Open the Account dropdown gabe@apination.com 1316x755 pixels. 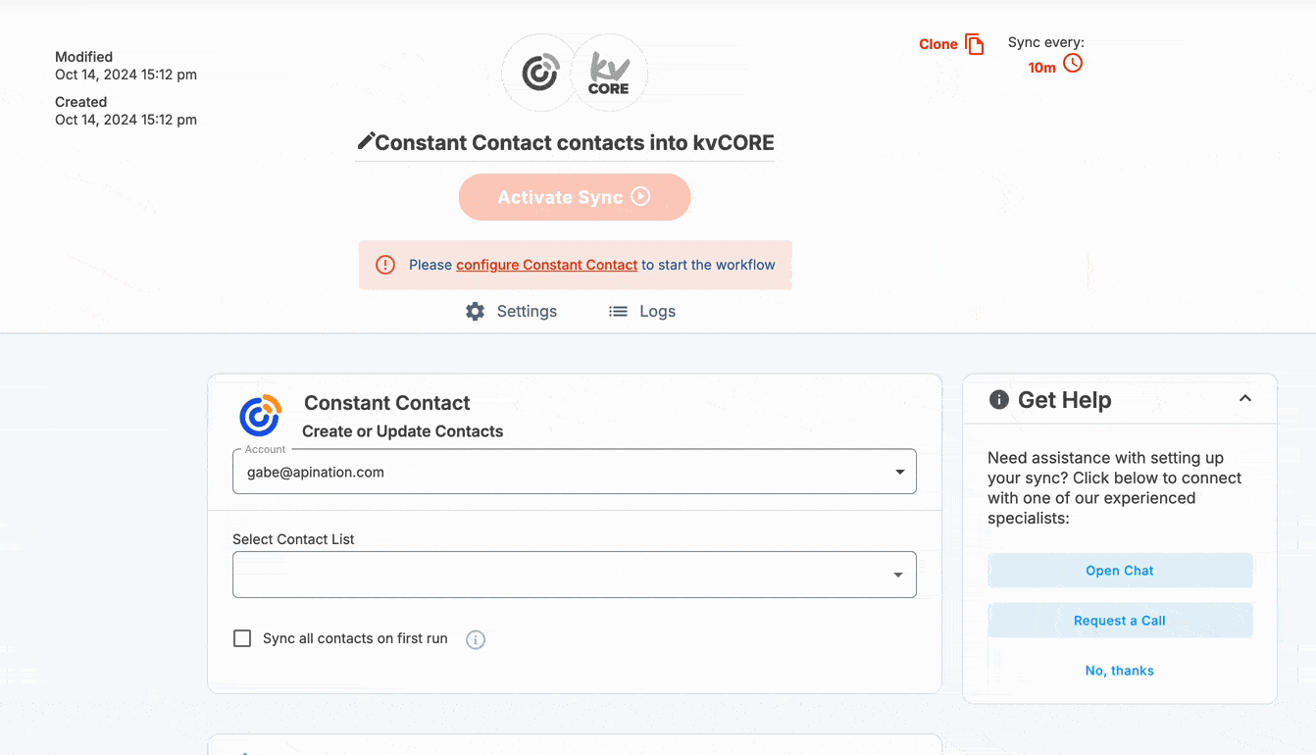click(575, 472)
